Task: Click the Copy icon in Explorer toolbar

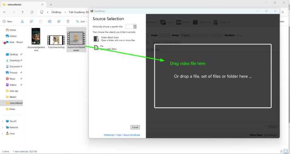Action: pyautogui.click(x=32, y=21)
